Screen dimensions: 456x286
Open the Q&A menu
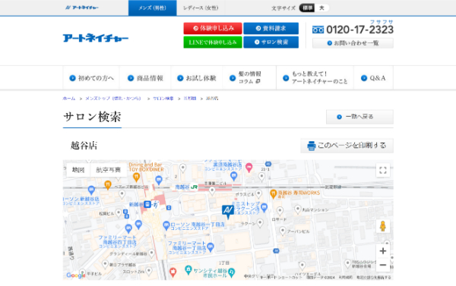373,78
